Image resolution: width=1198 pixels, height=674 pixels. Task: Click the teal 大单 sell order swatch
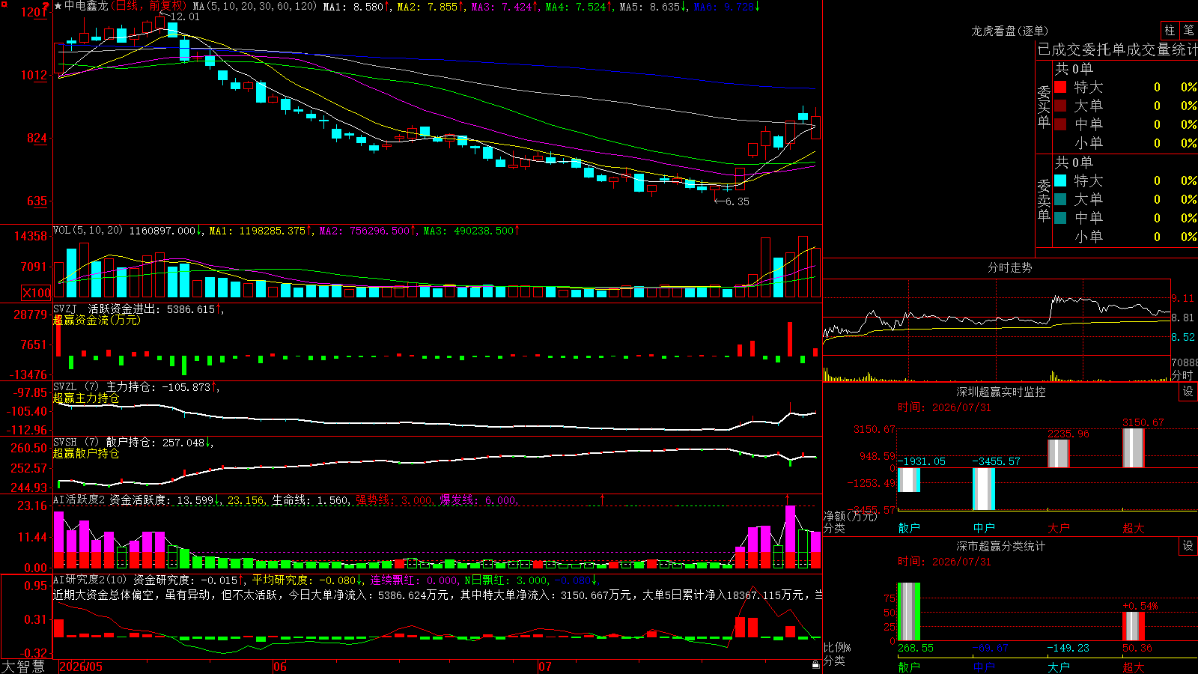pyautogui.click(x=1060, y=199)
